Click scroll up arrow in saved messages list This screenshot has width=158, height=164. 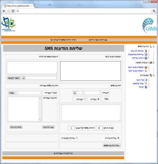point(40,98)
